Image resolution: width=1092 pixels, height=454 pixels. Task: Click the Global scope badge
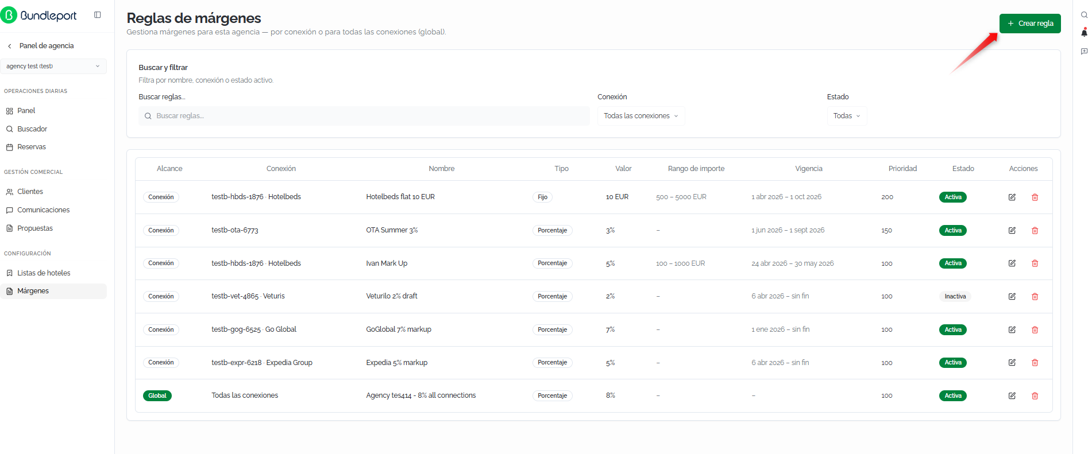click(157, 395)
